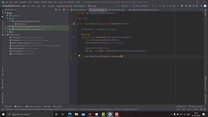This screenshot has height=117, width=208.
Task: Open the Event Log
Action: (181, 107)
